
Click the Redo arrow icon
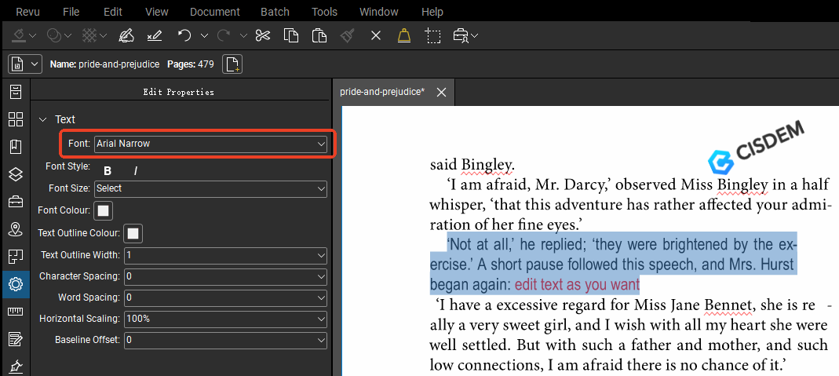[224, 36]
